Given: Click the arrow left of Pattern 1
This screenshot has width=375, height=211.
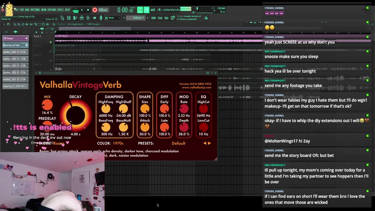Looking at the screenshot, I should (124, 18).
